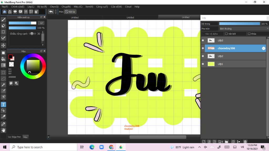
Task: Click the Undo arrow button
Action: tap(51, 12)
